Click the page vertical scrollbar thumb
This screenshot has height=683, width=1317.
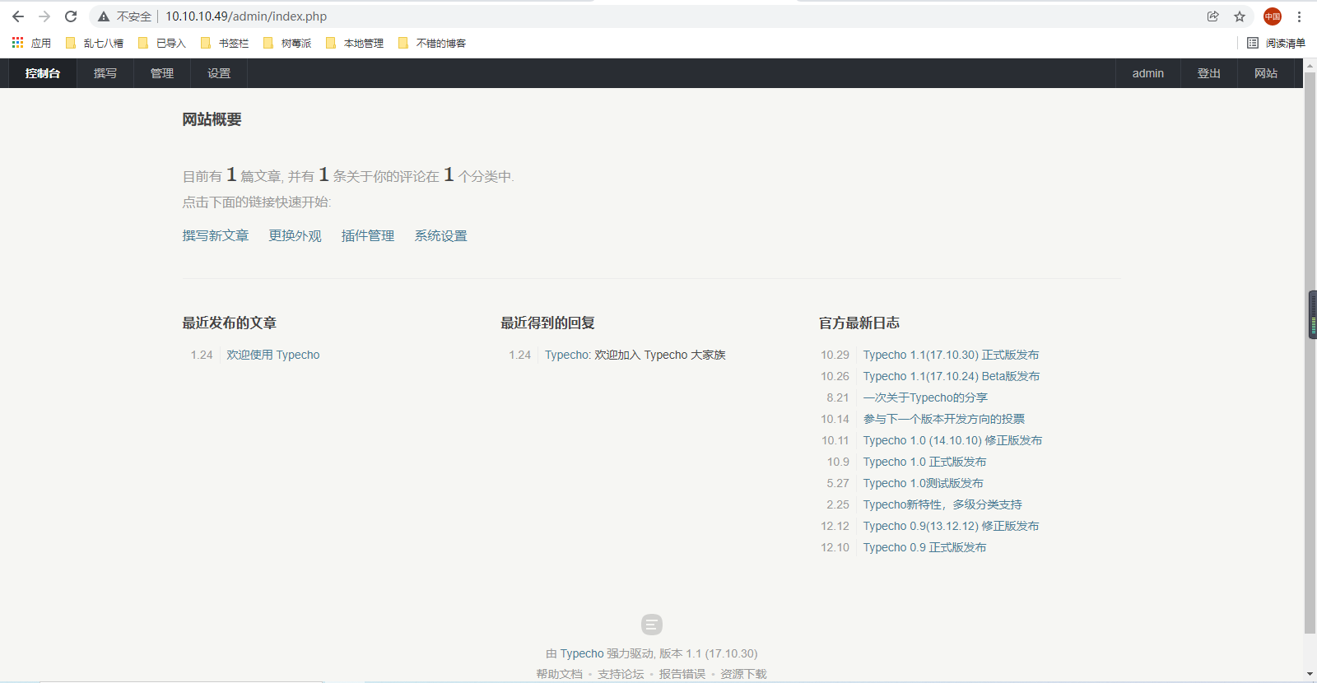tap(1310, 354)
